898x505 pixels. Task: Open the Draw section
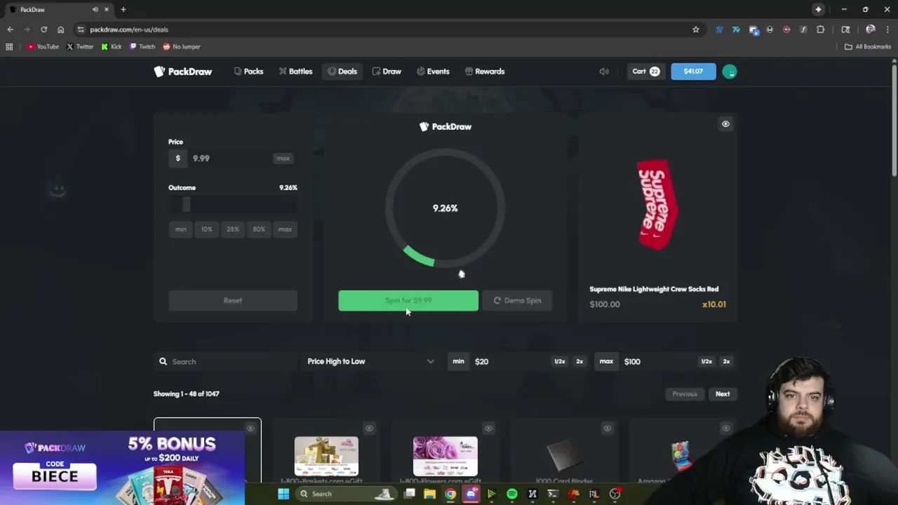click(x=387, y=72)
